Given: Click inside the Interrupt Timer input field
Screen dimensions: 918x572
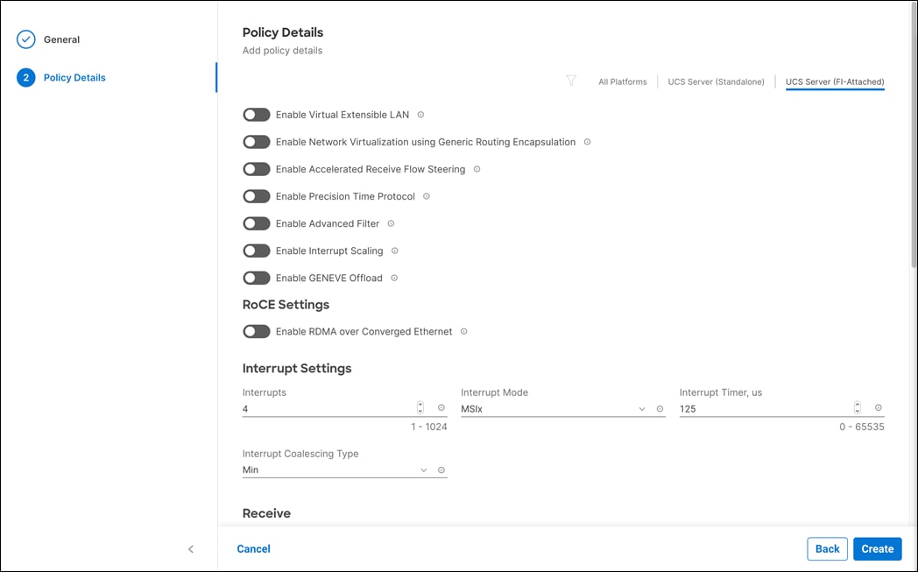Looking at the screenshot, I should 753,408.
